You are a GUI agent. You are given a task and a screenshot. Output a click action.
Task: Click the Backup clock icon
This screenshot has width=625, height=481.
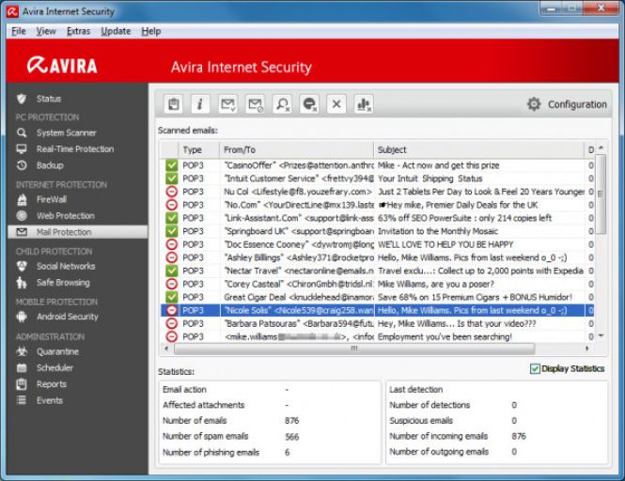(x=22, y=165)
